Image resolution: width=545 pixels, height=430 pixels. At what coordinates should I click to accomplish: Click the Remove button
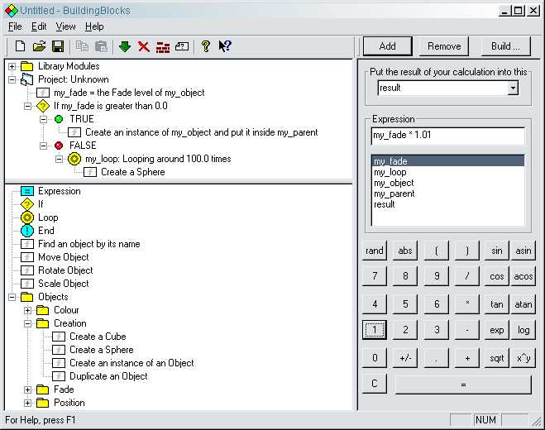click(x=444, y=46)
